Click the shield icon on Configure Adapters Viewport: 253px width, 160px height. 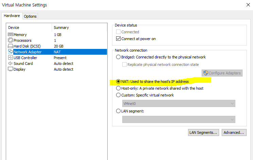(x=205, y=73)
